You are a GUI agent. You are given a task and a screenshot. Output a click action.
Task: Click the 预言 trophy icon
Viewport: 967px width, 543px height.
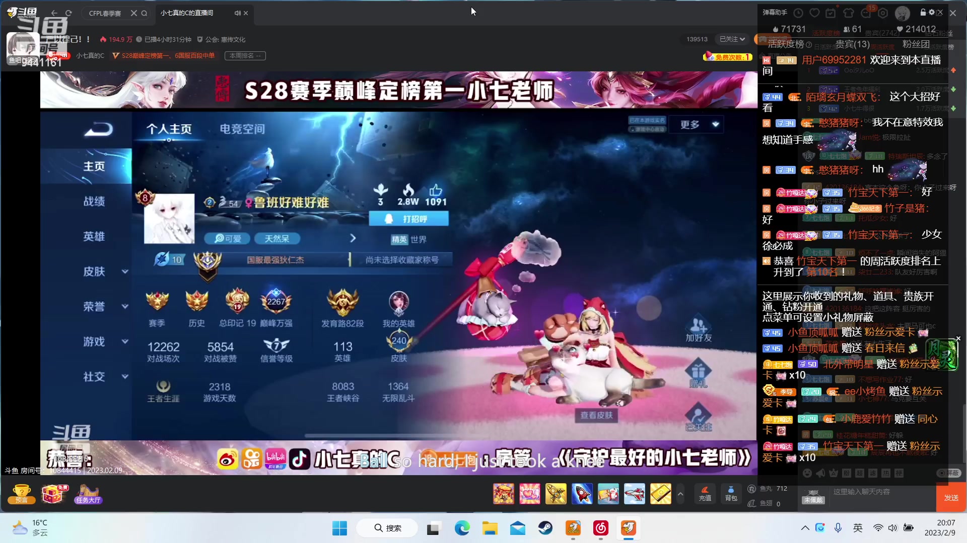coord(22,494)
